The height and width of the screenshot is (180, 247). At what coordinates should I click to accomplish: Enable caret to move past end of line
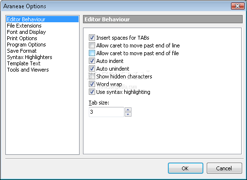[x=92, y=45]
